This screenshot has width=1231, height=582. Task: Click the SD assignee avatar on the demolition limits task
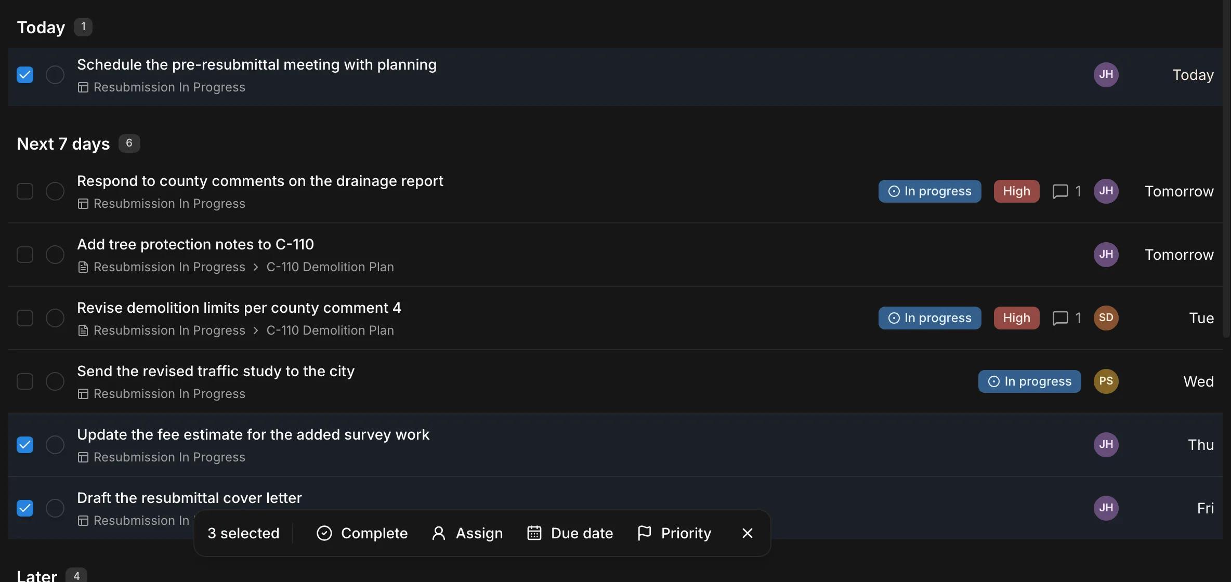click(1106, 318)
